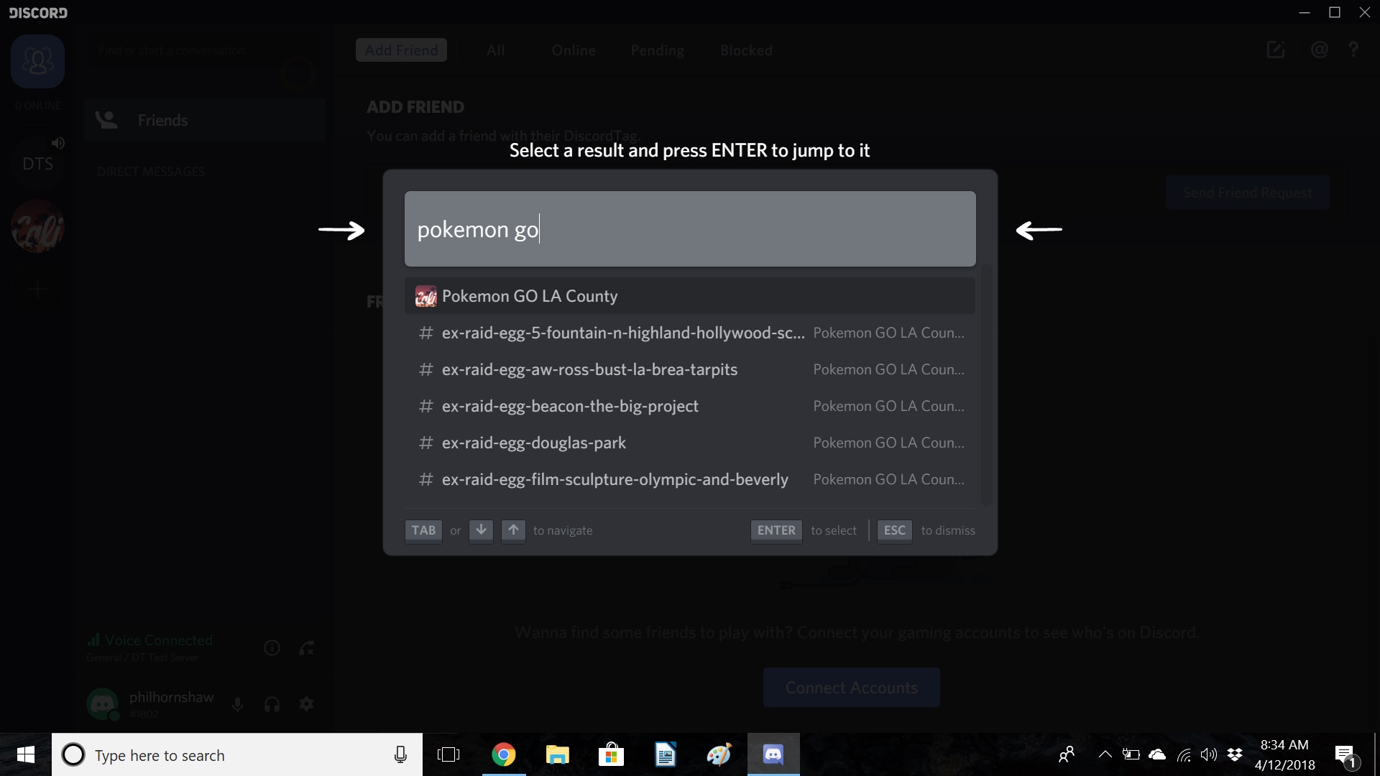Click the user avatar icon bottom-left
Viewport: 1380px width, 776px height.
[x=103, y=703]
